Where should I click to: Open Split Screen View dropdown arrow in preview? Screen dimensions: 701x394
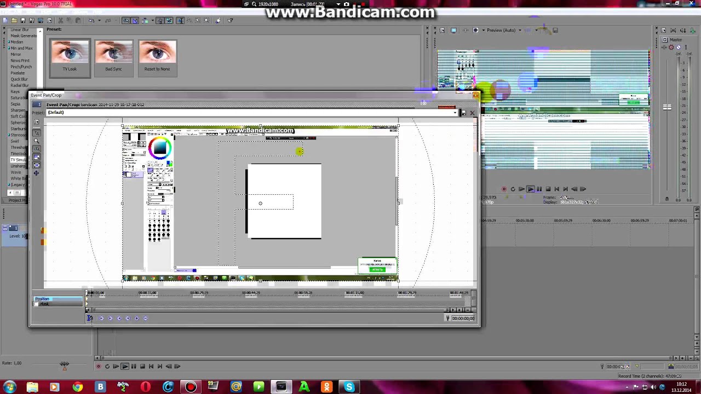(x=483, y=30)
